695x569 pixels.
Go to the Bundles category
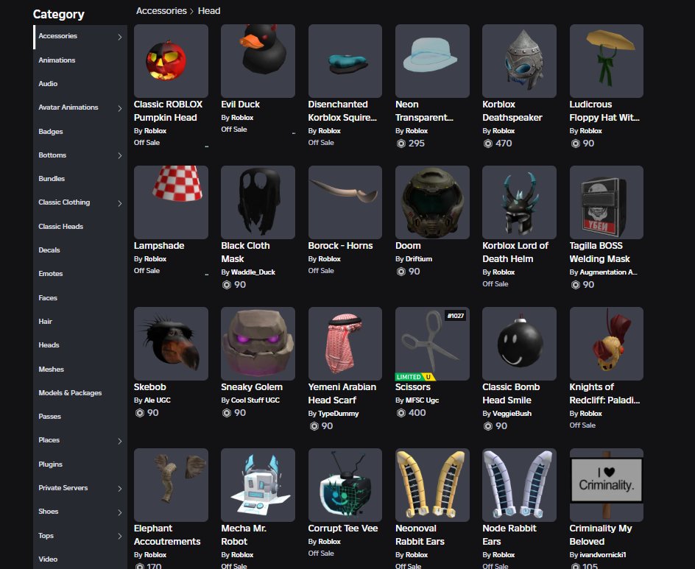coord(52,179)
